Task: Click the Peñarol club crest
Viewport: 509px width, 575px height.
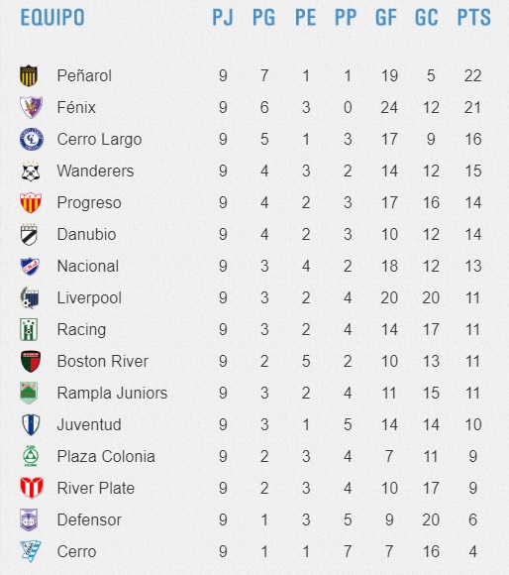Action: (x=29, y=76)
